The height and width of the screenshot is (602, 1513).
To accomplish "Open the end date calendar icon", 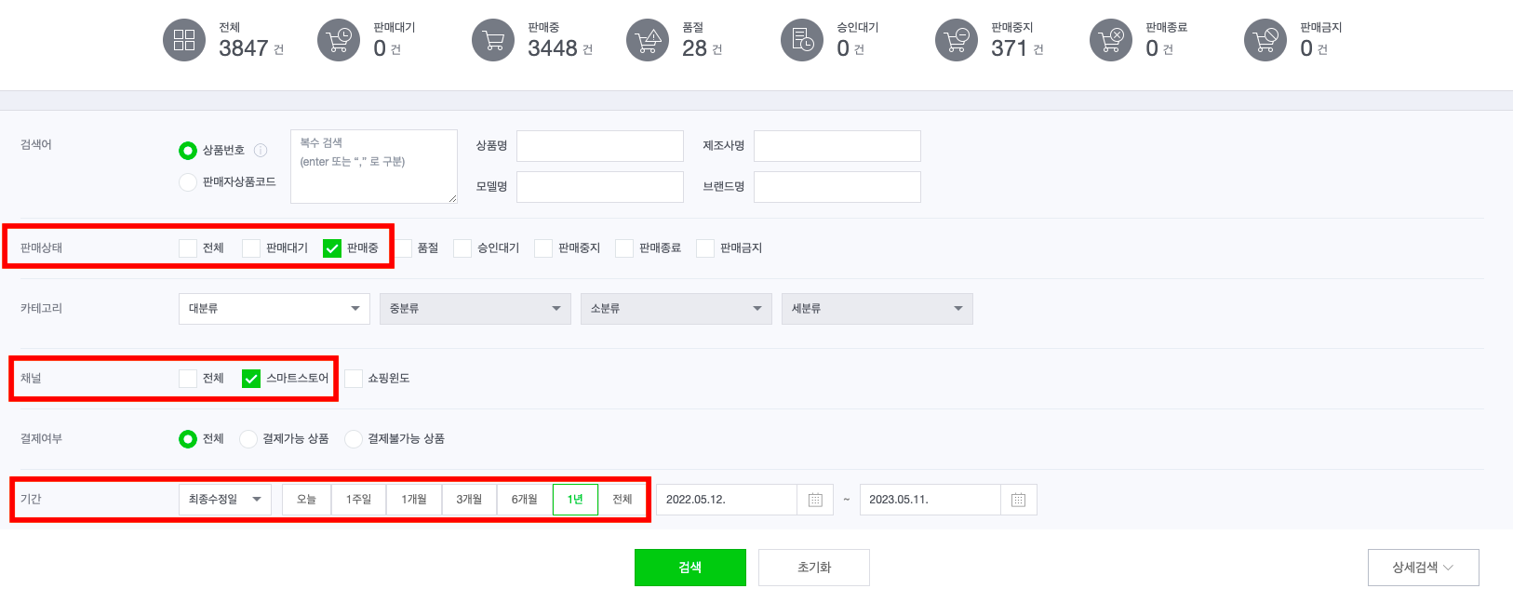I will (1018, 500).
